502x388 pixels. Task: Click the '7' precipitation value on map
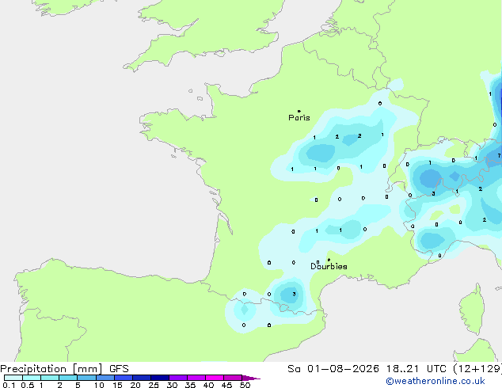(499, 156)
